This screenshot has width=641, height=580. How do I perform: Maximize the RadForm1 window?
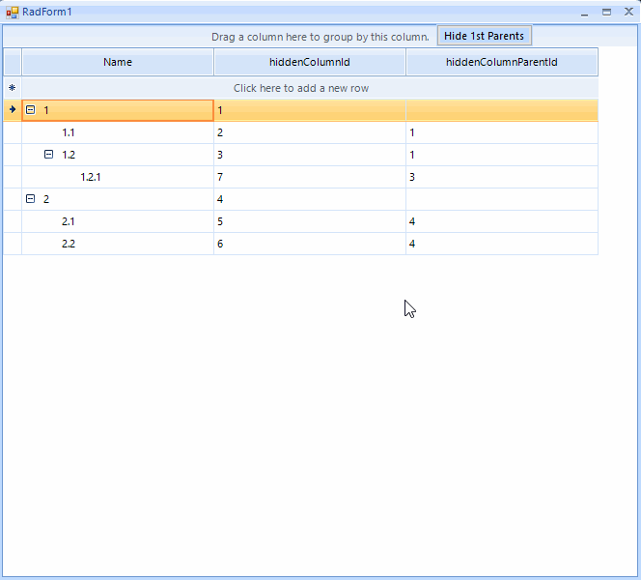click(606, 12)
